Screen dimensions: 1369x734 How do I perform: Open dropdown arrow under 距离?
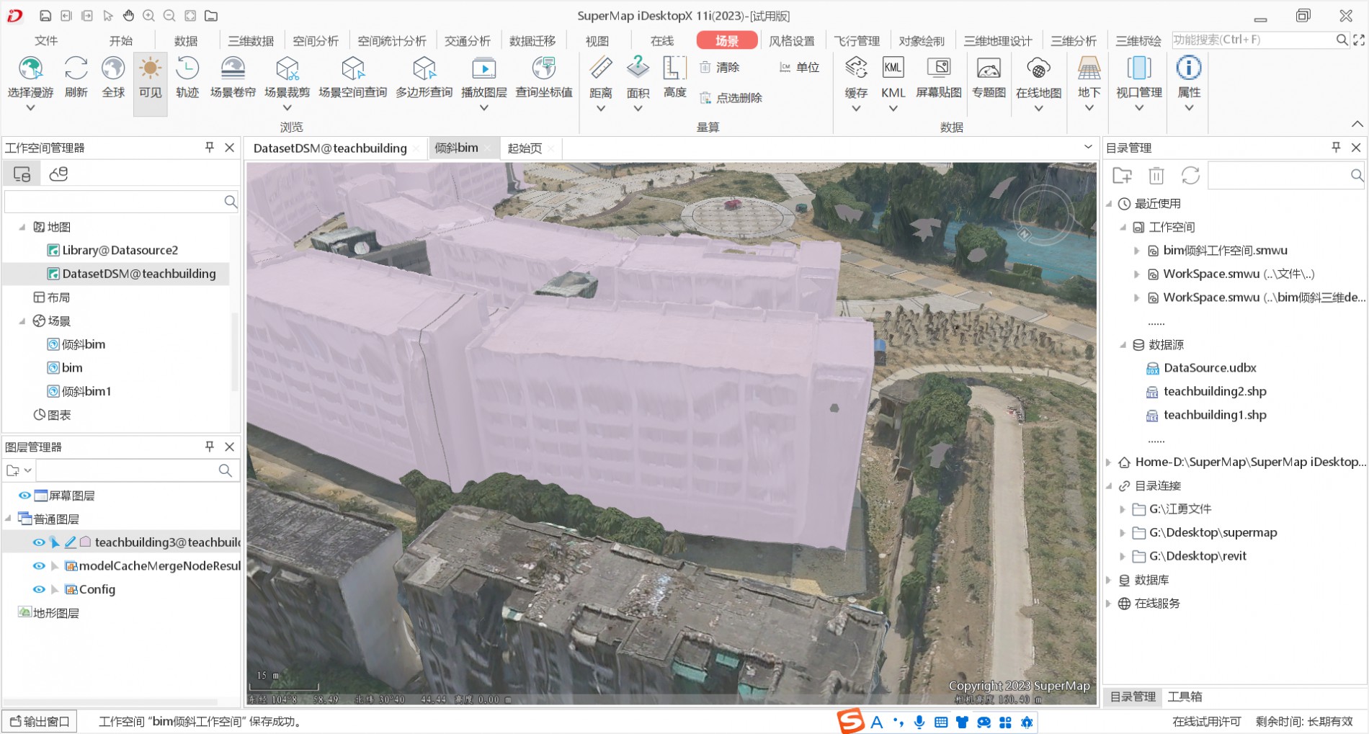coord(600,109)
